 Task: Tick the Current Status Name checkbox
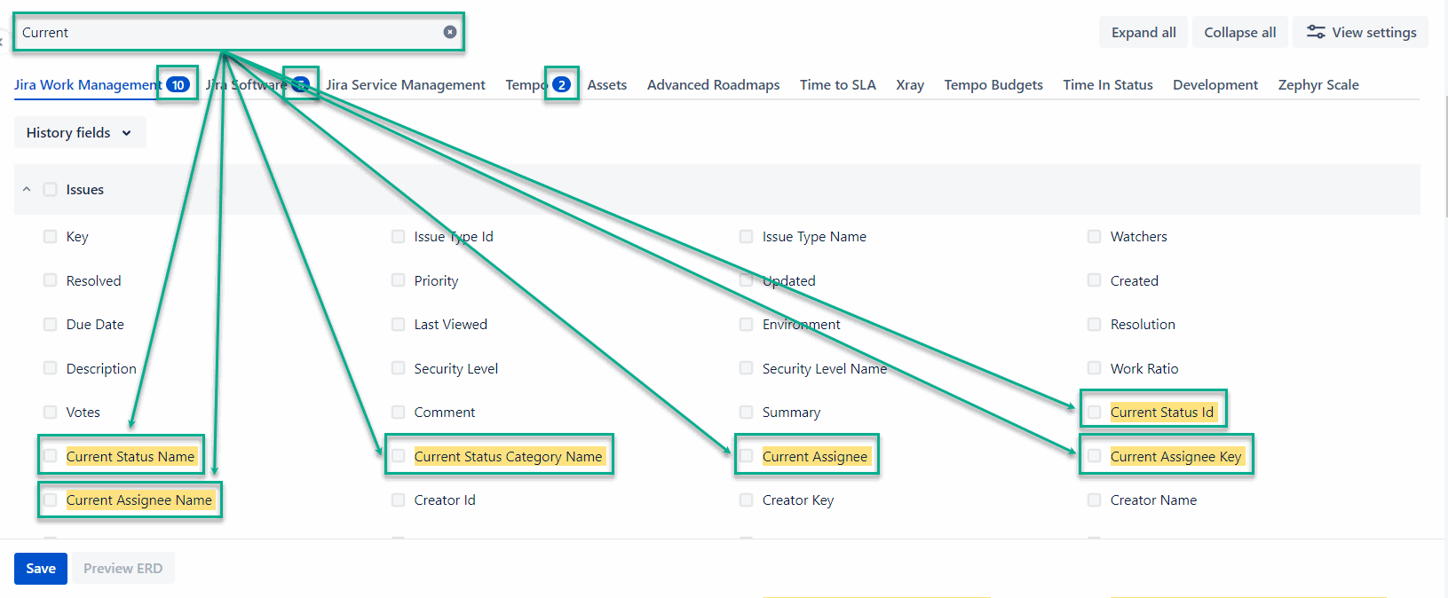point(51,456)
